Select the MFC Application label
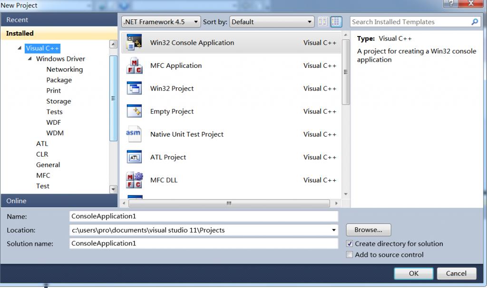The image size is (487, 288). coord(176,65)
